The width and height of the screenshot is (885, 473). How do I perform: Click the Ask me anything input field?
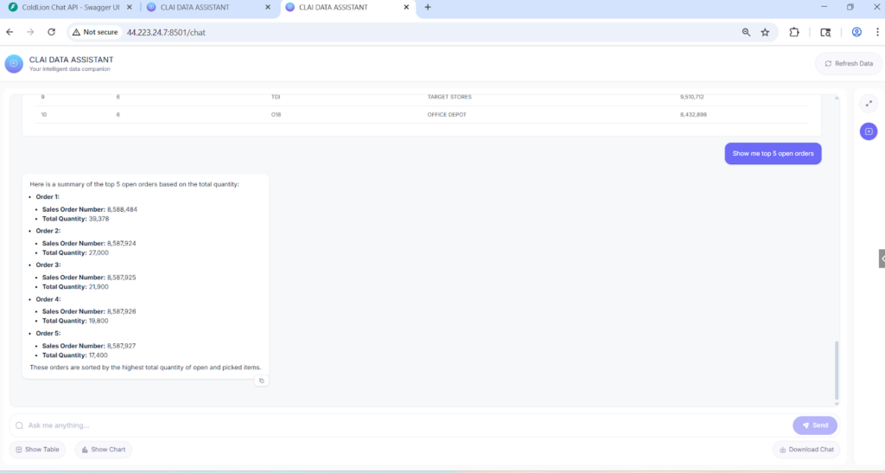point(398,425)
